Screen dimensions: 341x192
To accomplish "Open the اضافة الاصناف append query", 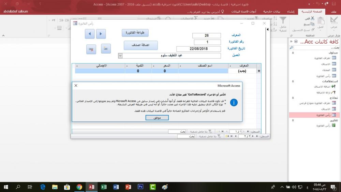I will click(325, 87).
